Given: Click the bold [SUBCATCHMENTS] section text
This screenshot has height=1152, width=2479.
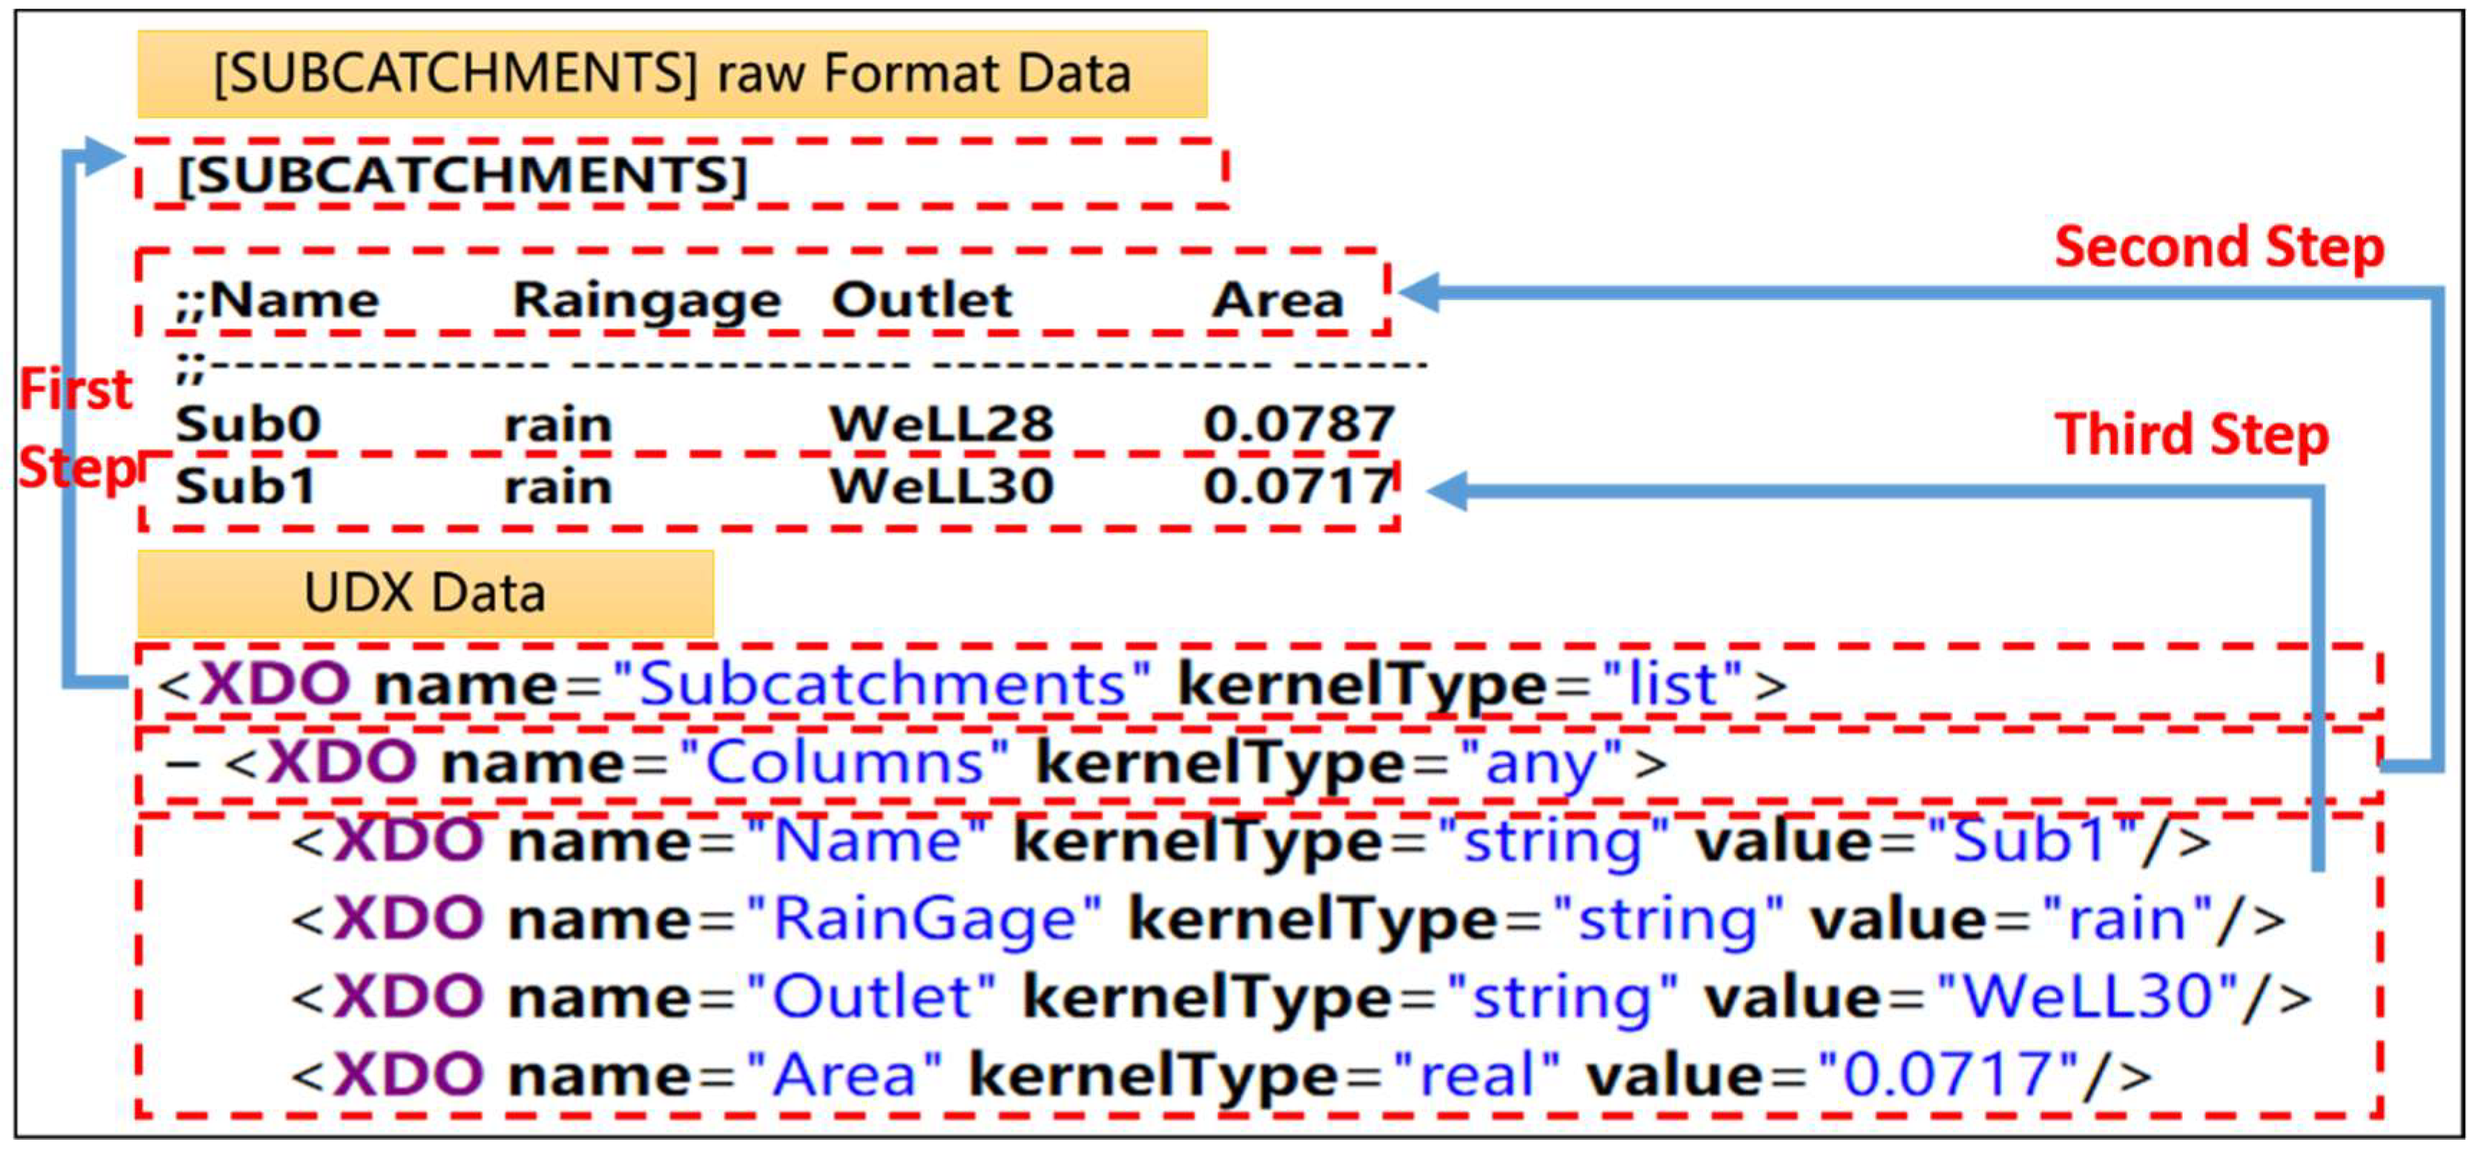Looking at the screenshot, I should 462,176.
